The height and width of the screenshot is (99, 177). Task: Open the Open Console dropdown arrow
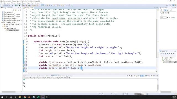pos(153,76)
